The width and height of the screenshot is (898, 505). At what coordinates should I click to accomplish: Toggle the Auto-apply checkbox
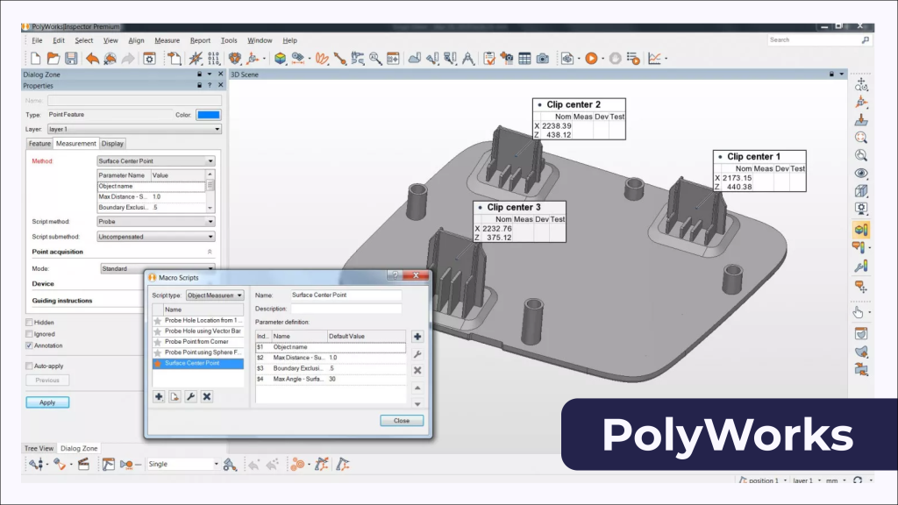[x=30, y=366]
